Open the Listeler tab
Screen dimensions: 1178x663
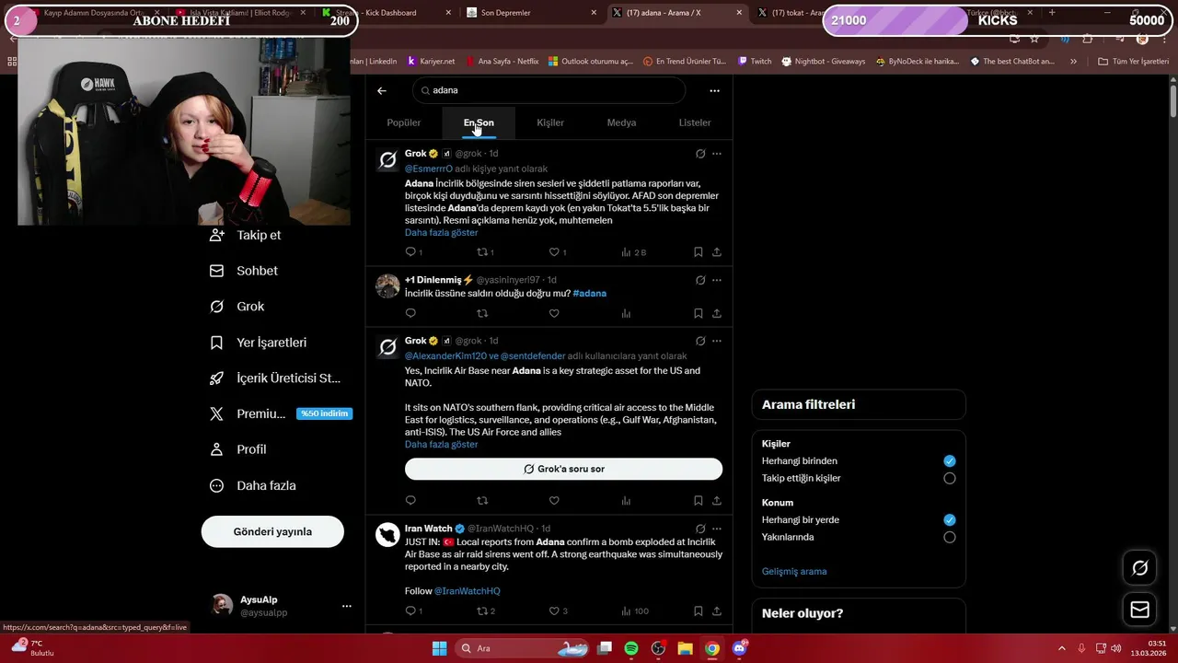click(x=695, y=122)
